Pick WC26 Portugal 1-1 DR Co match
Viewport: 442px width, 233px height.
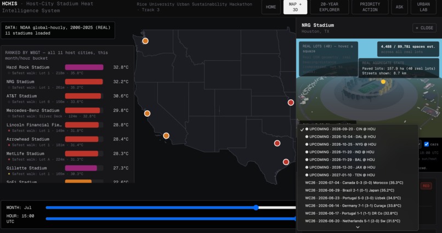click(x=358, y=213)
